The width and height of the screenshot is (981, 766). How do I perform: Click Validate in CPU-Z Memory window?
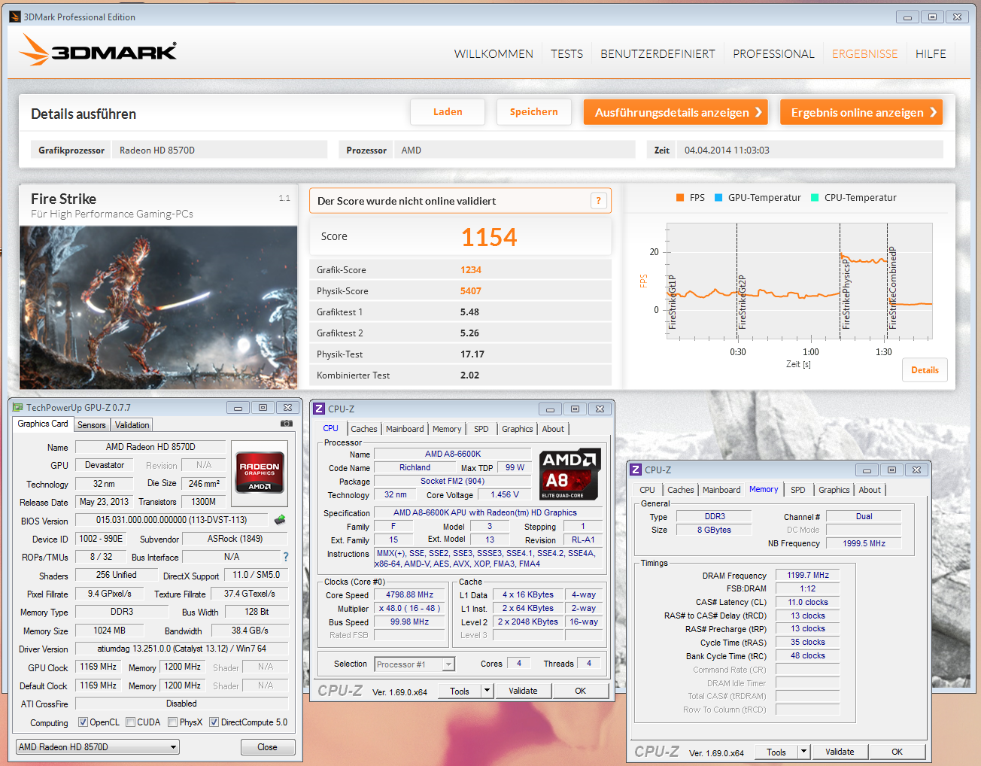click(x=840, y=752)
